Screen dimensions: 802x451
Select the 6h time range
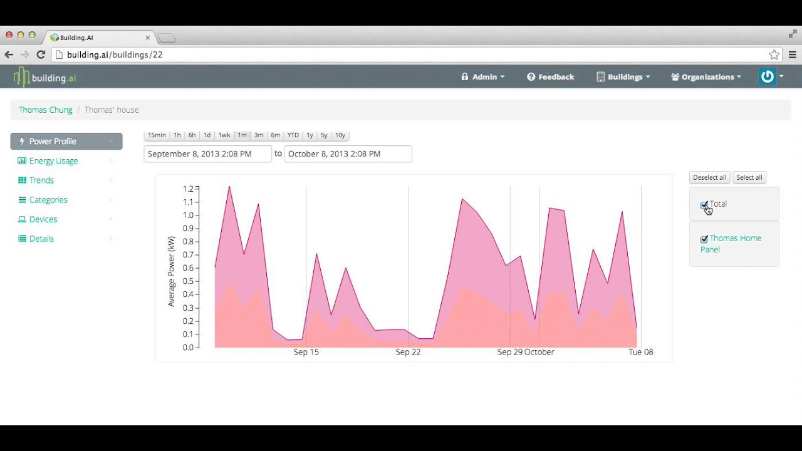pos(192,135)
